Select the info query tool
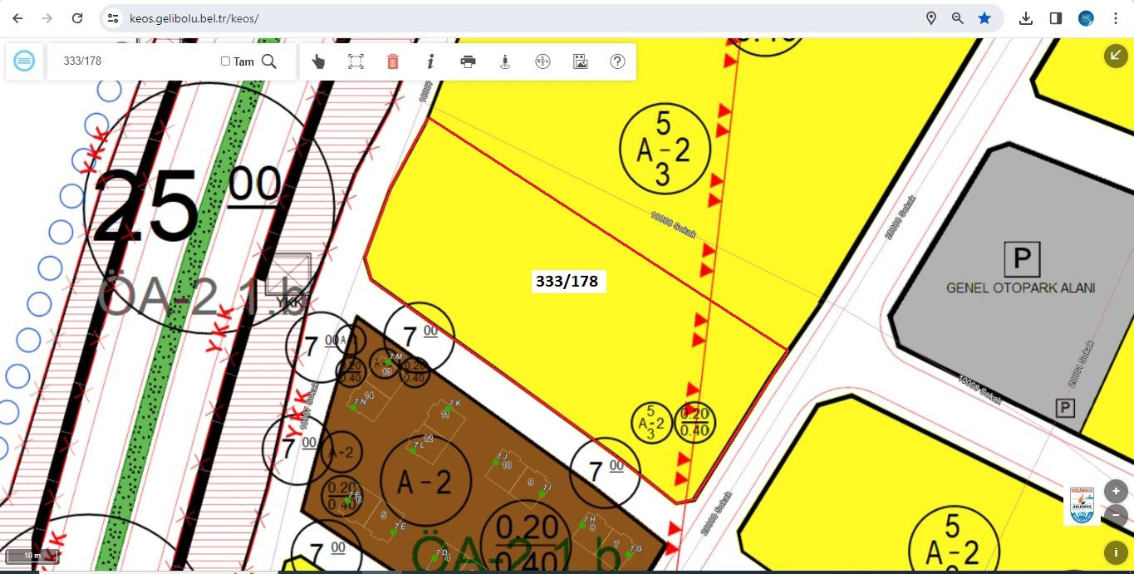 430,61
